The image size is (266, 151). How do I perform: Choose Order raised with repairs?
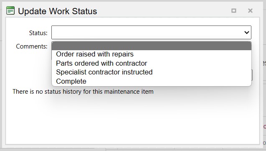[x=95, y=54]
